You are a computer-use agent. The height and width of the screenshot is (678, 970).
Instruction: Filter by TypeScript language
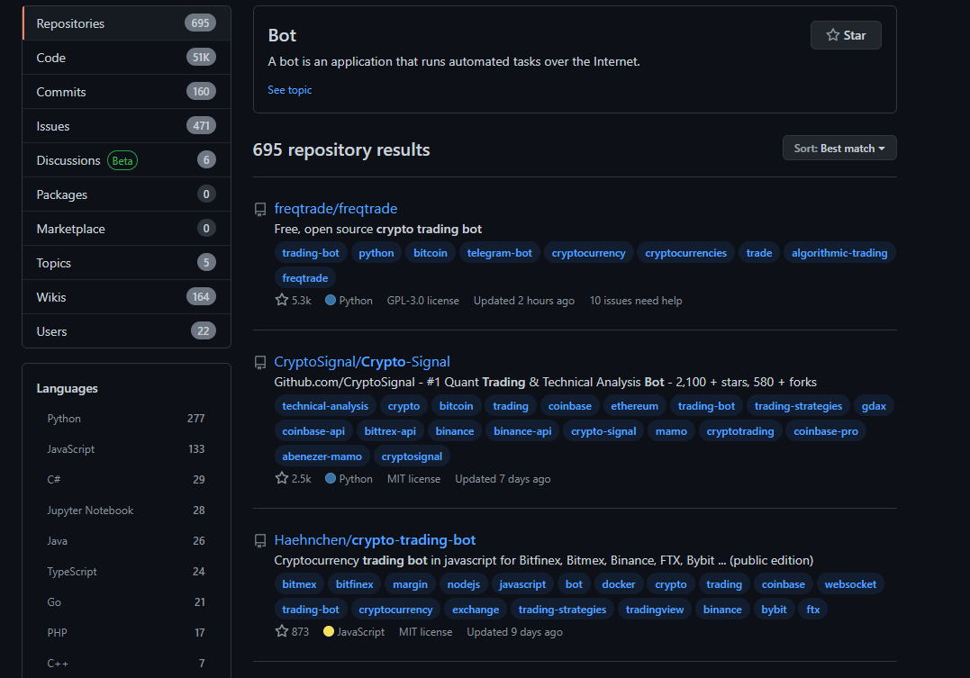126,572
